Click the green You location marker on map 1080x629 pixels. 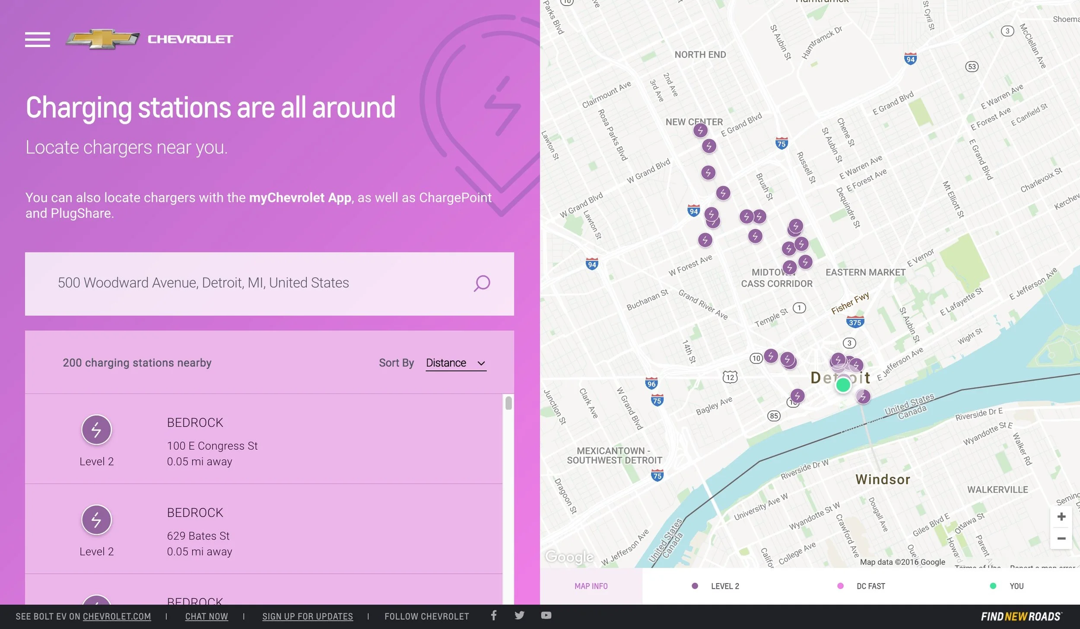point(843,384)
